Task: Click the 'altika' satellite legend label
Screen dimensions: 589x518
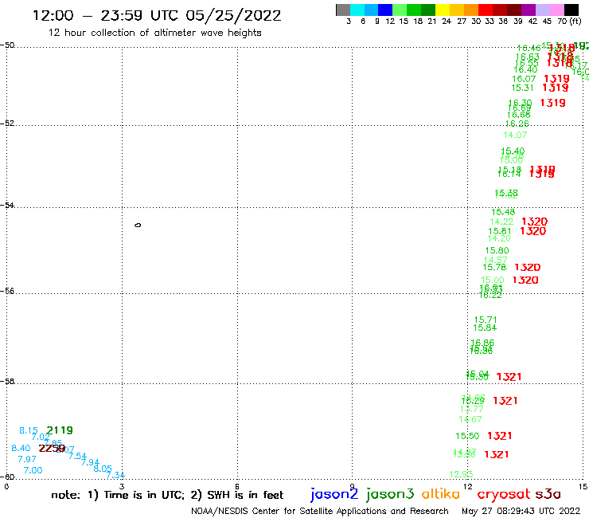Action: pos(441,494)
